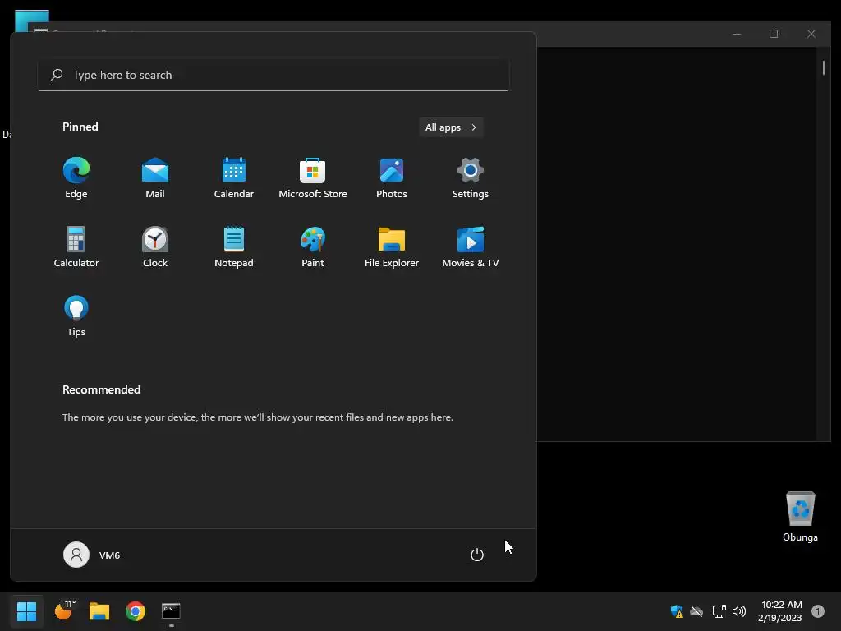
Task: Open Settings from the pinned apps
Action: pyautogui.click(x=471, y=178)
